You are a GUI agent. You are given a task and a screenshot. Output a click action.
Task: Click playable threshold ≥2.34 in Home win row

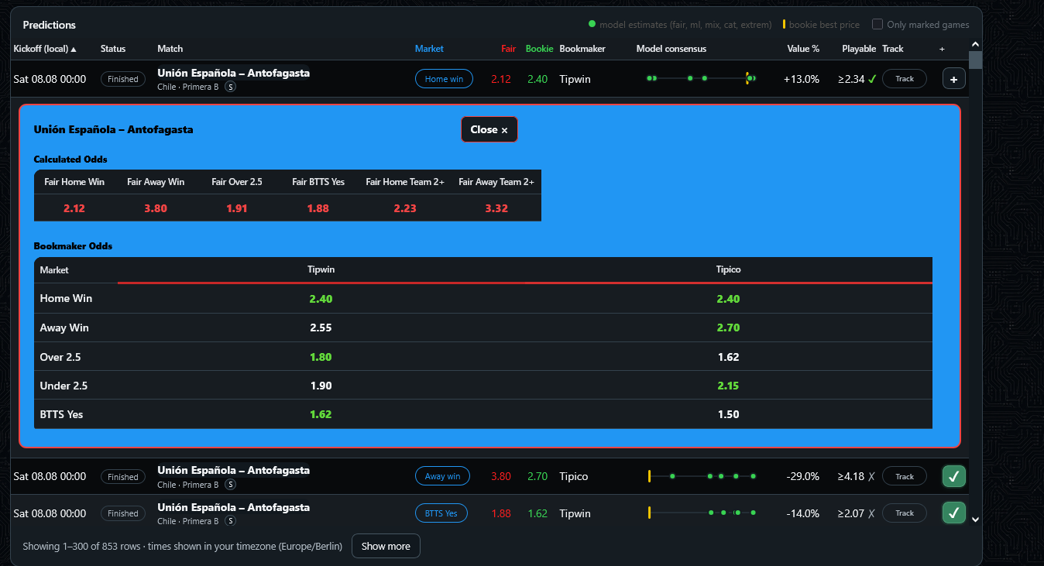coord(851,79)
